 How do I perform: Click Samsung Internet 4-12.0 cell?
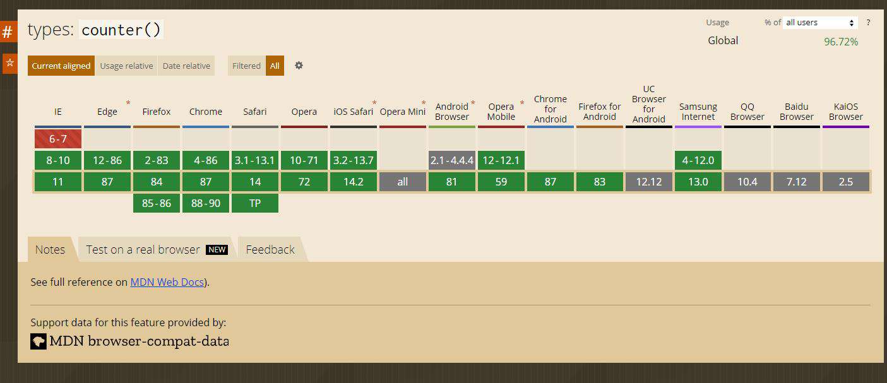698,160
